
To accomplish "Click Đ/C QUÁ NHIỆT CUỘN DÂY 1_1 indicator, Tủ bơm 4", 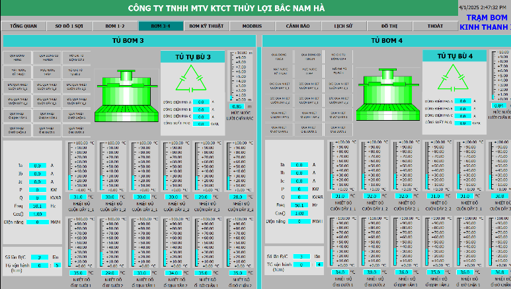I will [279, 86].
